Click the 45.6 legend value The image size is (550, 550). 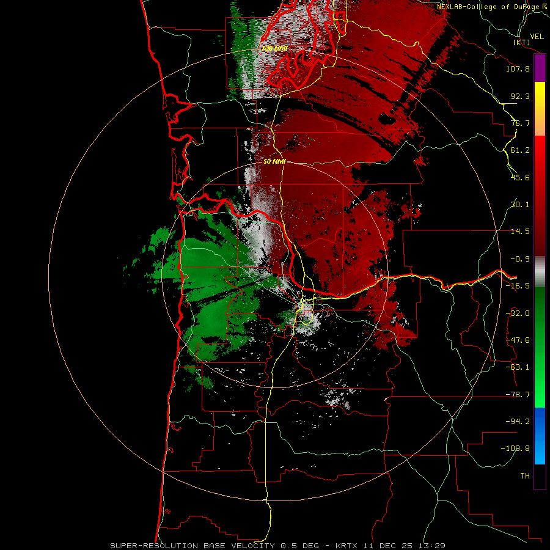520,177
